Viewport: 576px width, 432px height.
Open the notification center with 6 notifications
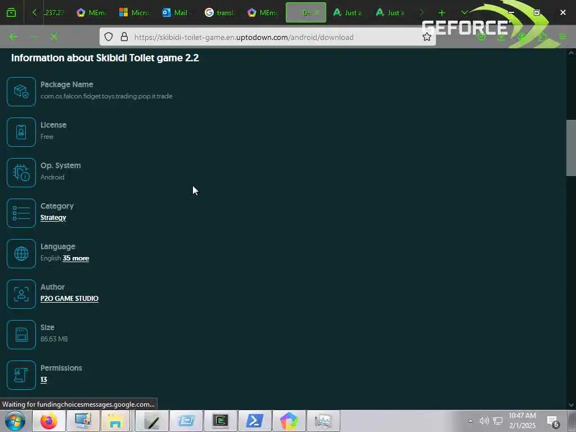pyautogui.click(x=553, y=421)
